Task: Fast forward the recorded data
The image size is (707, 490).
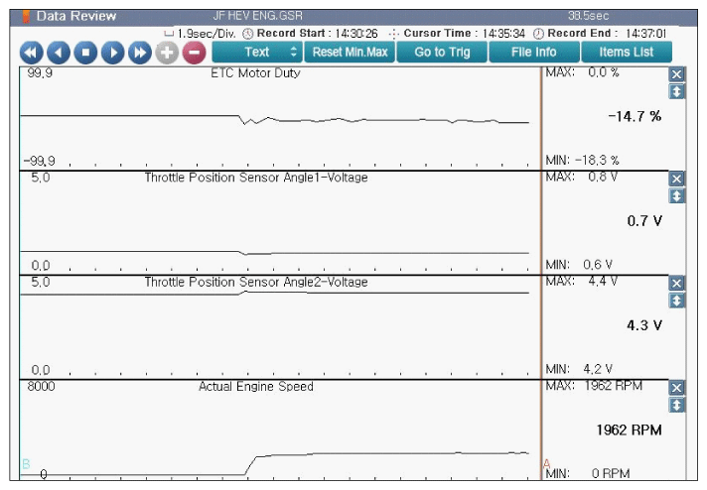Action: (x=140, y=52)
